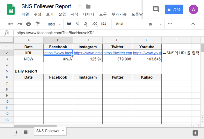Click the Twitter URL link in D2
This screenshot has height=139, width=204.
point(118,53)
